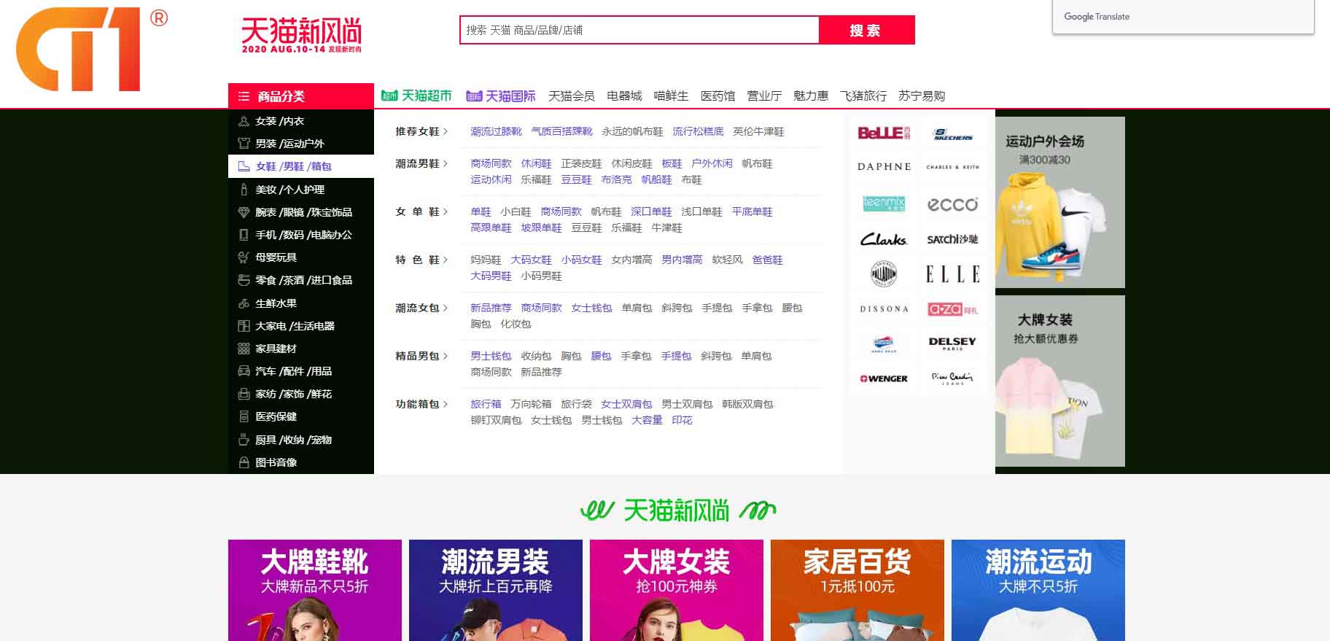Expand the 特色鞋 section arrow
This screenshot has width=1330, height=641.
coord(446,260)
